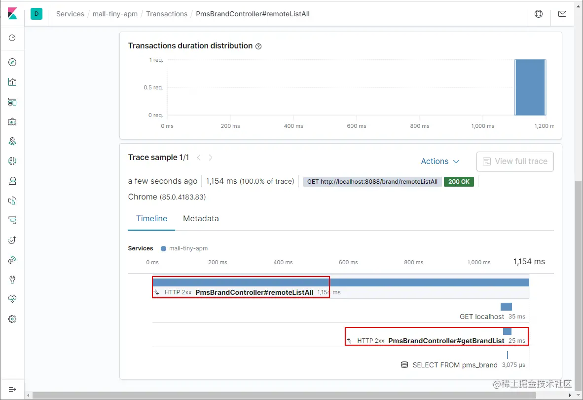Open the help lifebuoy icon in header
Screen dimensions: 583x400
[539, 14]
